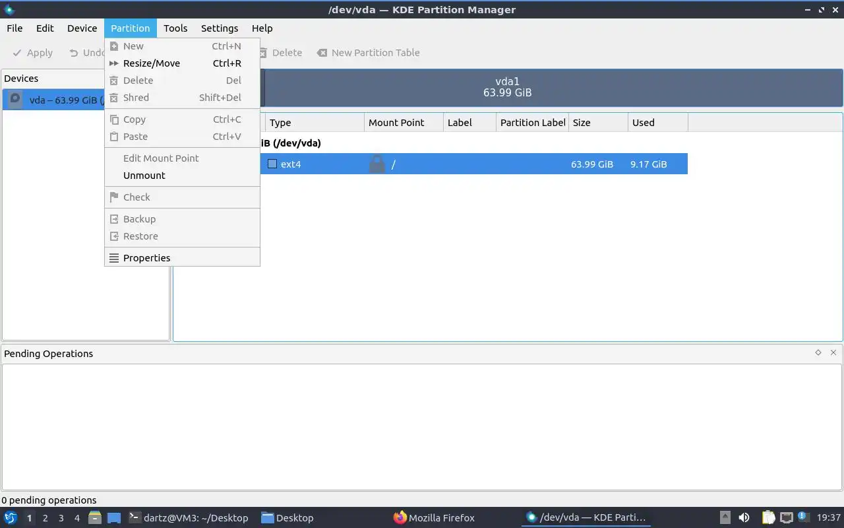This screenshot has width=844, height=528.
Task: Float the Pending Operations panel
Action: pyautogui.click(x=818, y=352)
